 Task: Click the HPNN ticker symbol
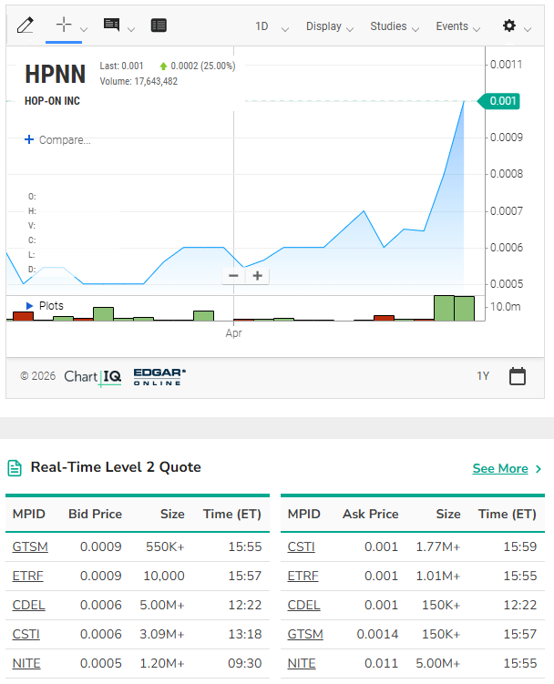pyautogui.click(x=56, y=74)
